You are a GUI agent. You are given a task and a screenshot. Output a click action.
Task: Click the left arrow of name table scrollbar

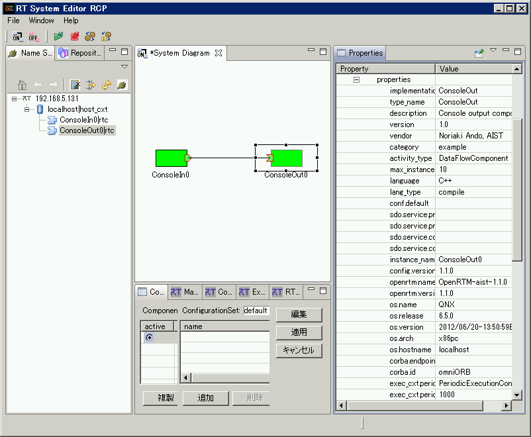pyautogui.click(x=185, y=377)
